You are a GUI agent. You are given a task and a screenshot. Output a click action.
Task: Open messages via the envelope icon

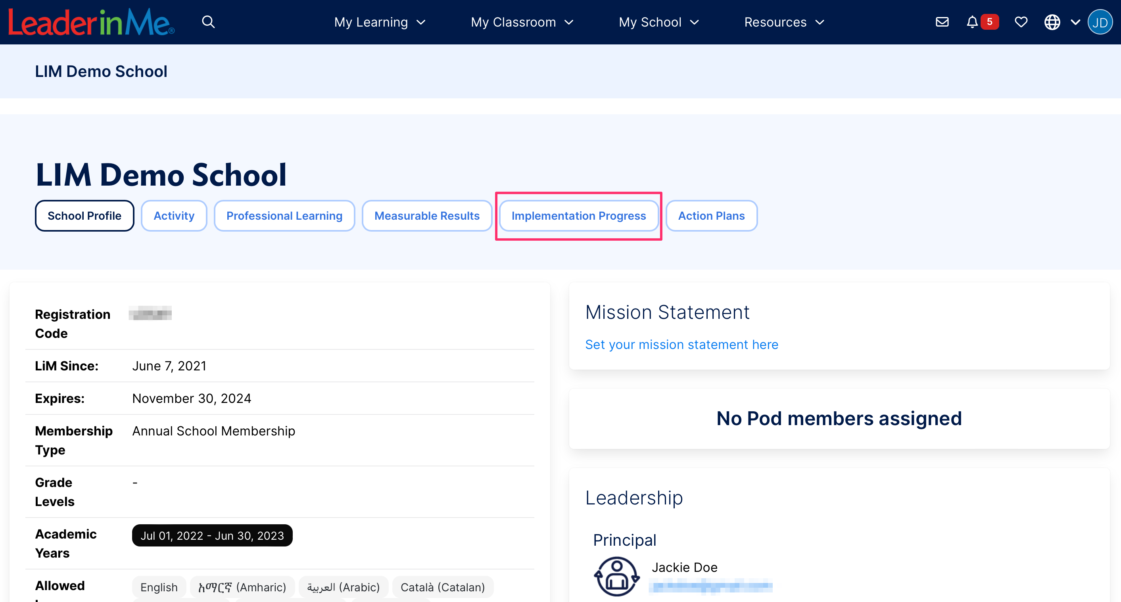point(942,22)
